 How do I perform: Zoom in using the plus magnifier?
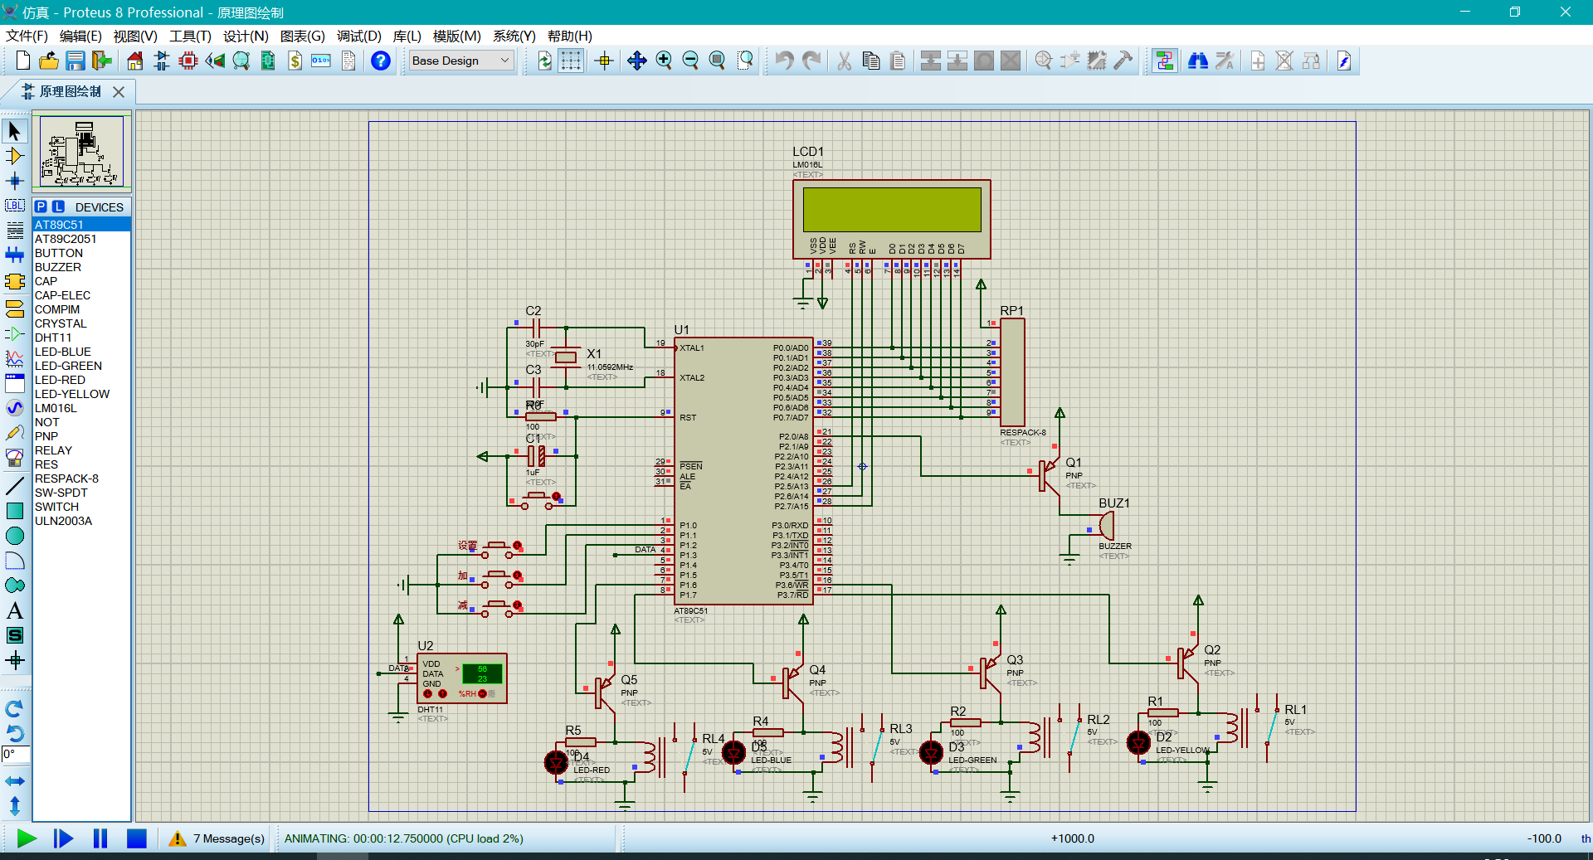tap(664, 61)
